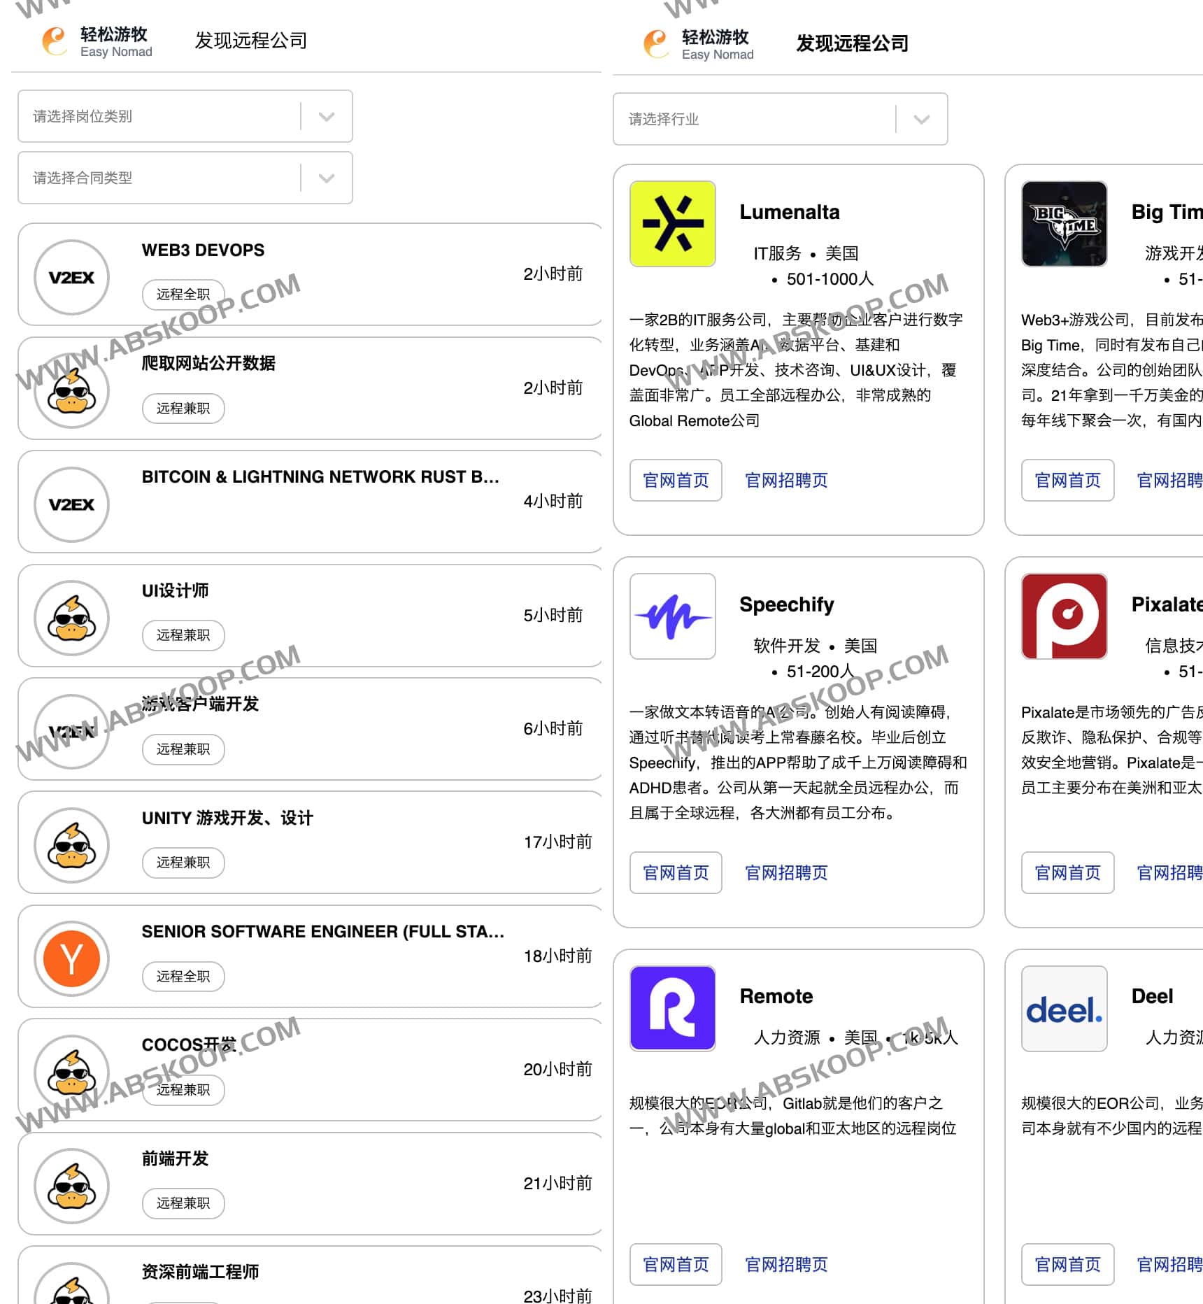Screen dimensions: 1203x1304
Task: Open UNITY 游戏开发、设计 job title
Action: pyautogui.click(x=227, y=818)
